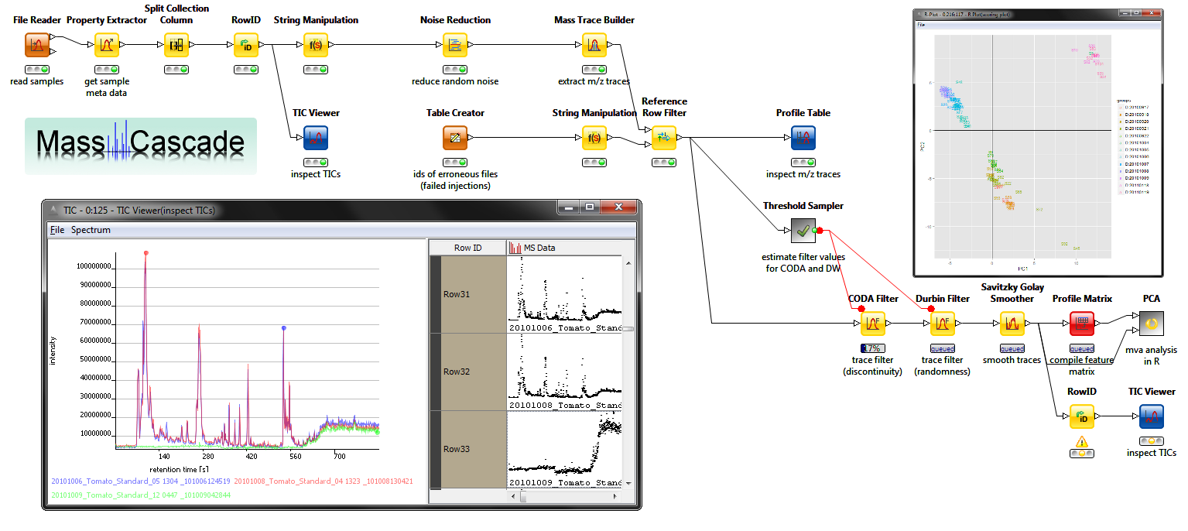The image size is (1188, 531).
Task: Open File menu in TIC Viewer window
Action: 57,230
